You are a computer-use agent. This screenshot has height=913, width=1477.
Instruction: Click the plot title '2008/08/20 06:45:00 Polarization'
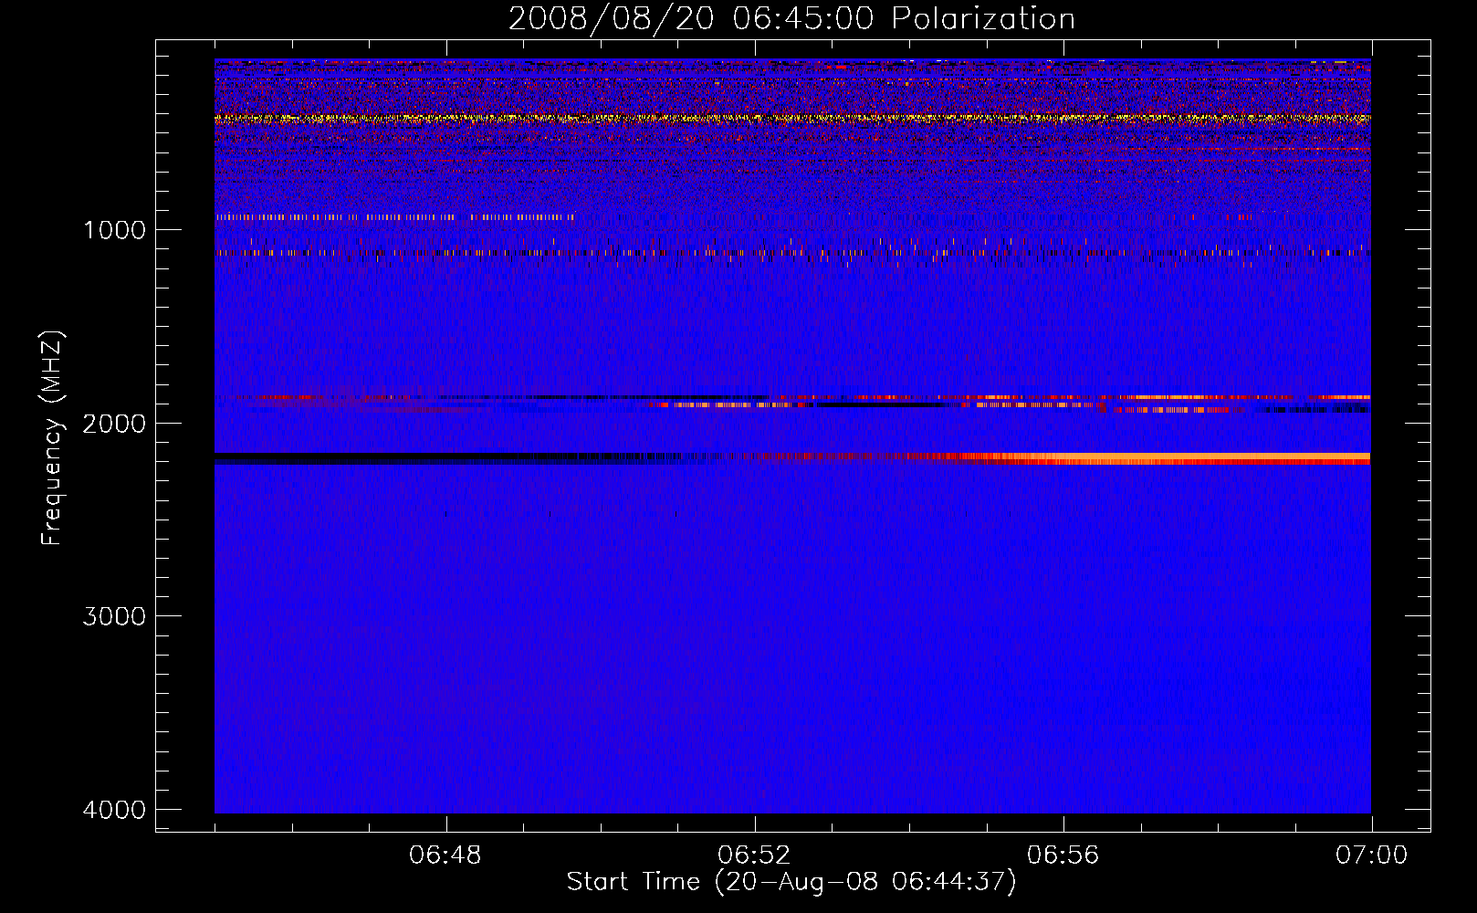(x=791, y=18)
